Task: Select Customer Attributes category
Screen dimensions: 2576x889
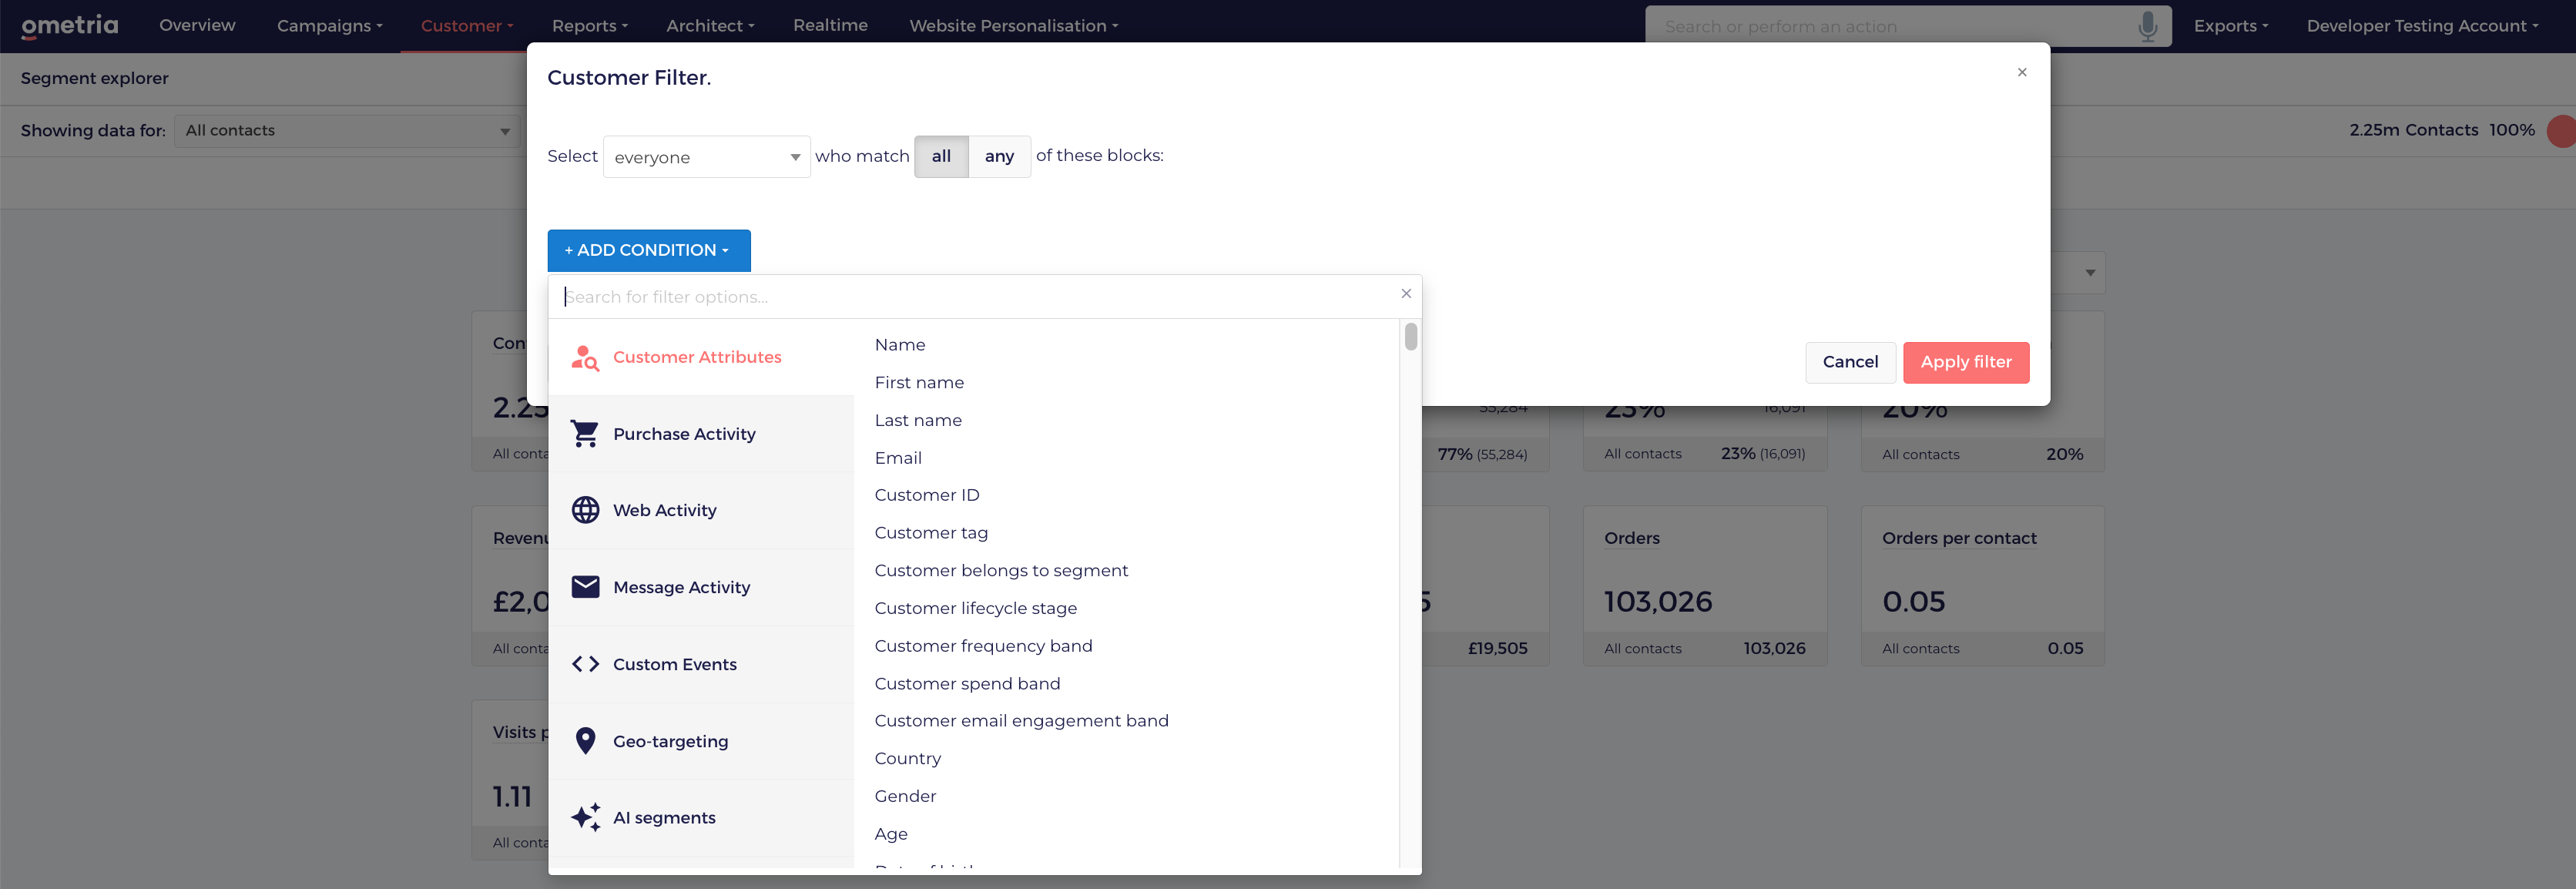Action: click(x=701, y=357)
